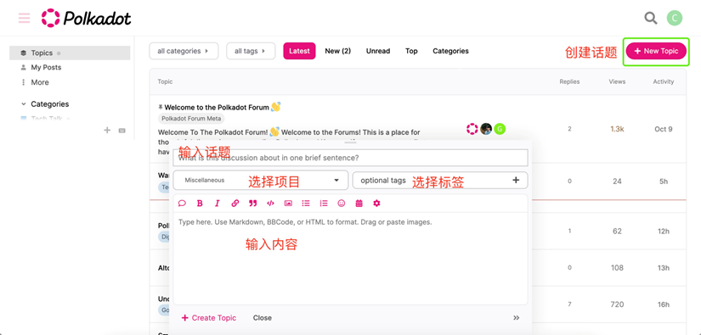Click the 12h activity time
The height and width of the screenshot is (335, 701).
click(664, 231)
